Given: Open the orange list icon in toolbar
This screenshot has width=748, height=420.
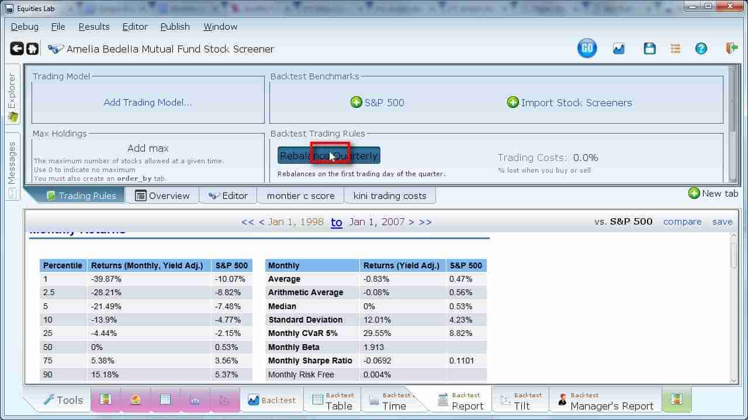Looking at the screenshot, I should coord(676,49).
